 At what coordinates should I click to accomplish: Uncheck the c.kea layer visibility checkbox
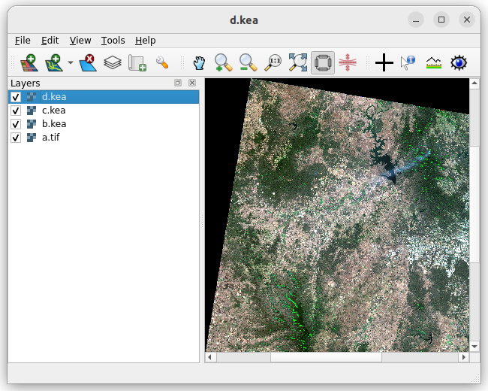coord(16,111)
